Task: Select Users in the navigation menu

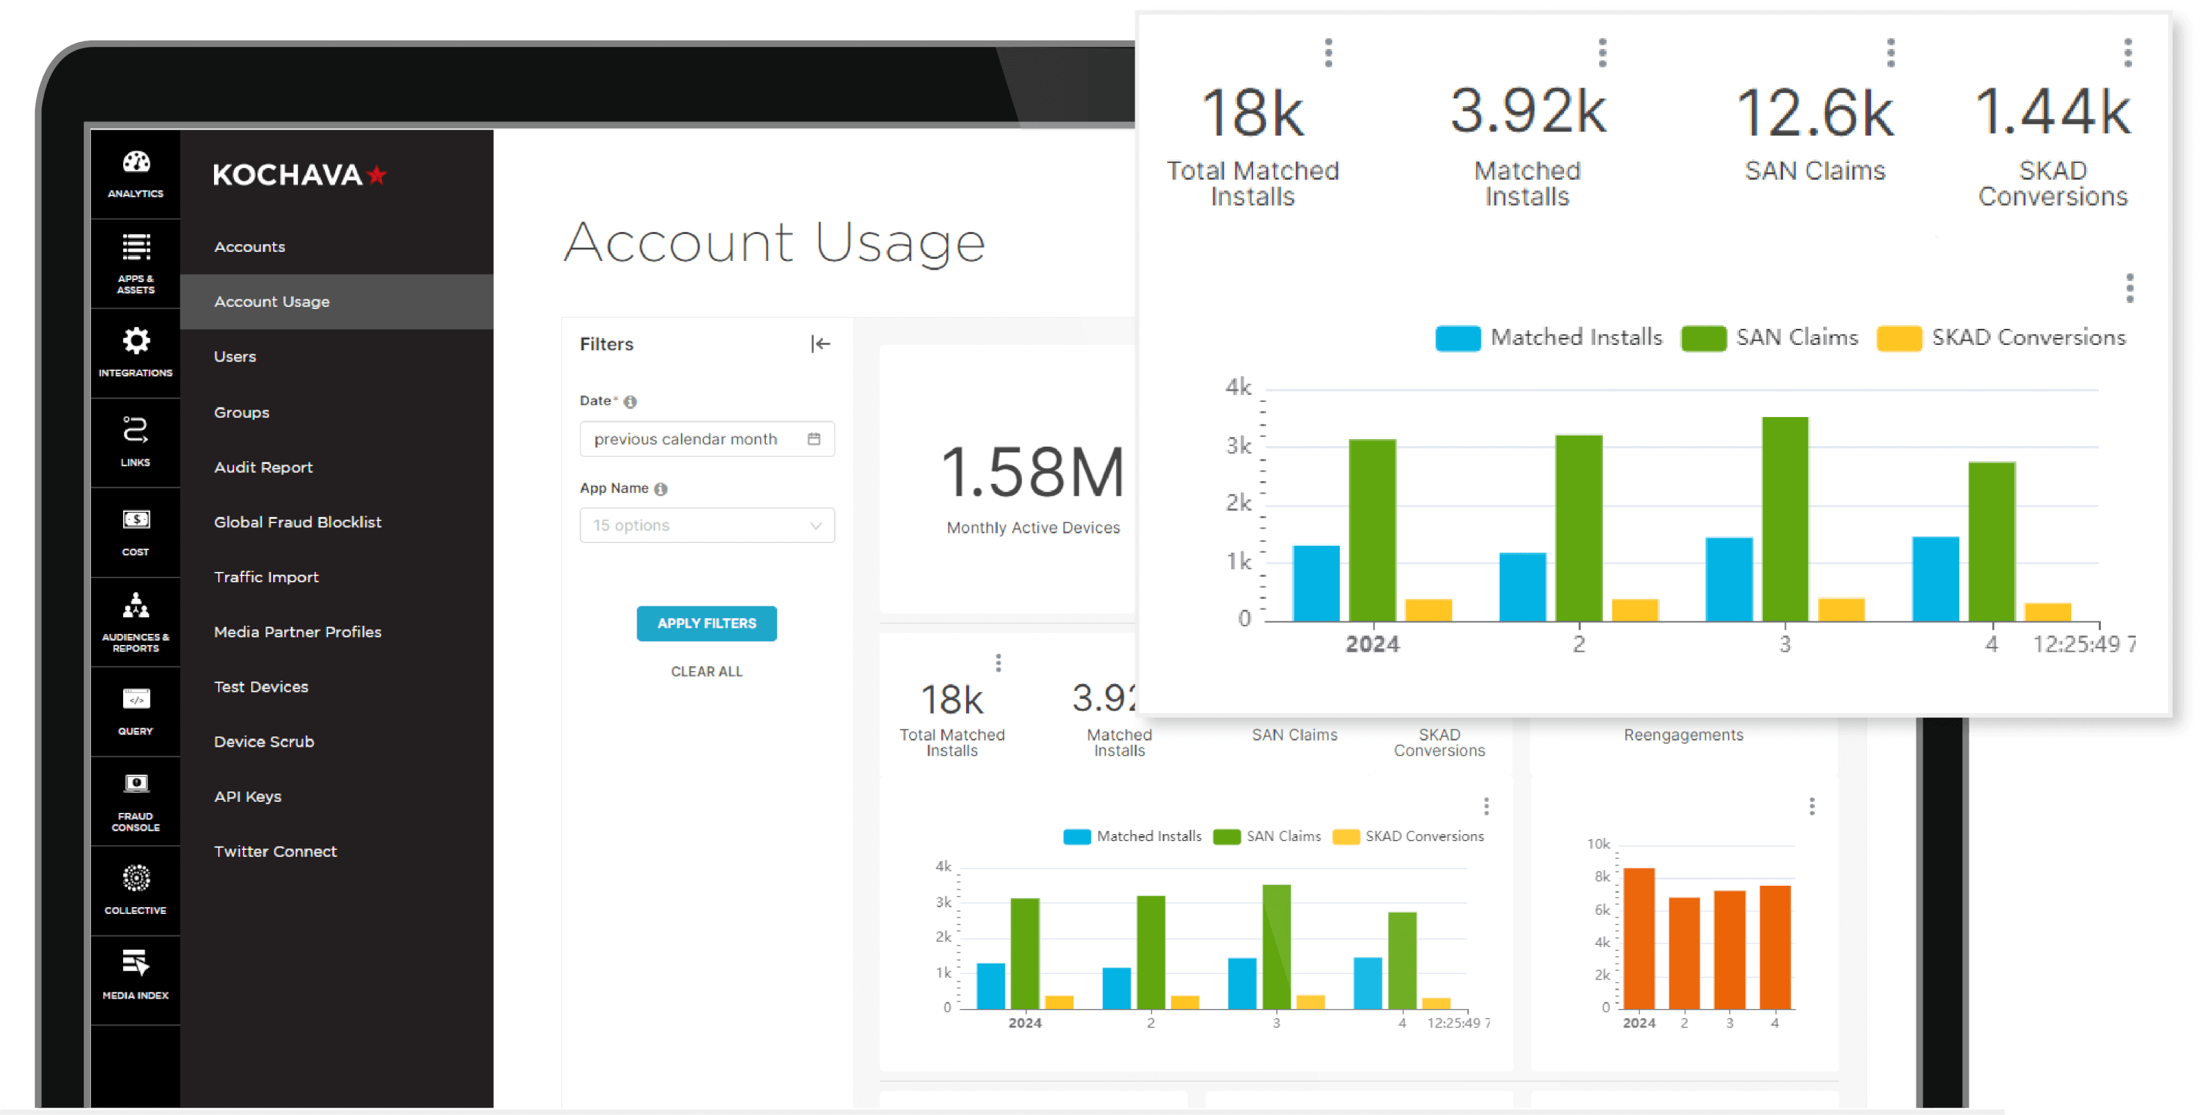Action: tap(336, 357)
